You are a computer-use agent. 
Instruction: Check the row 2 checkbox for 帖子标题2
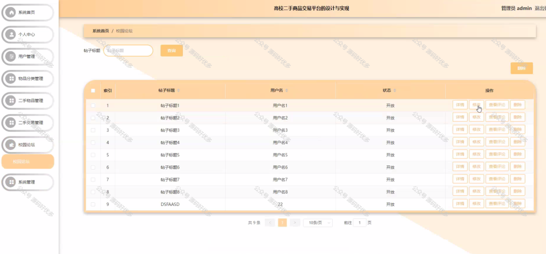pyautogui.click(x=93, y=118)
